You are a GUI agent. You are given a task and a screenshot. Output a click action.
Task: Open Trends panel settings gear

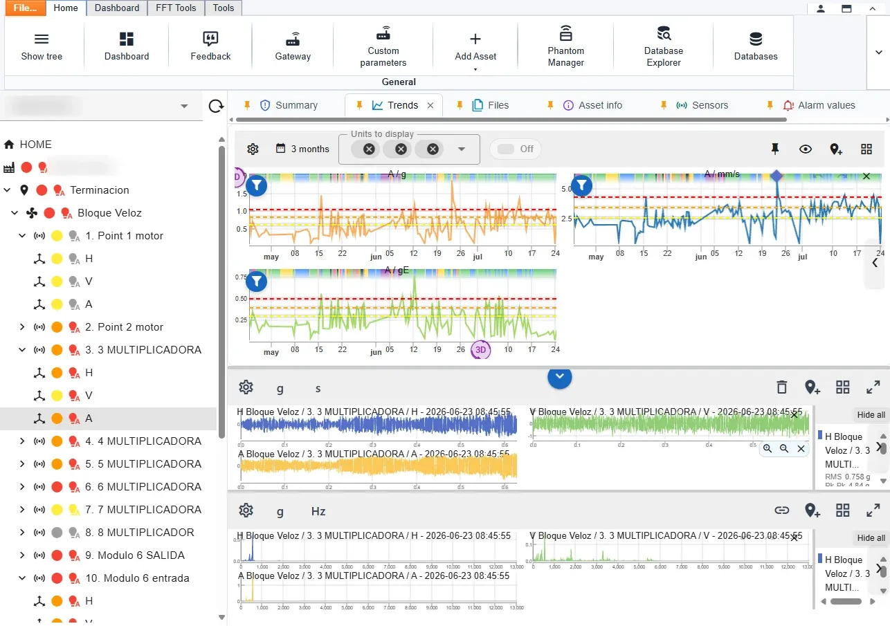click(253, 149)
